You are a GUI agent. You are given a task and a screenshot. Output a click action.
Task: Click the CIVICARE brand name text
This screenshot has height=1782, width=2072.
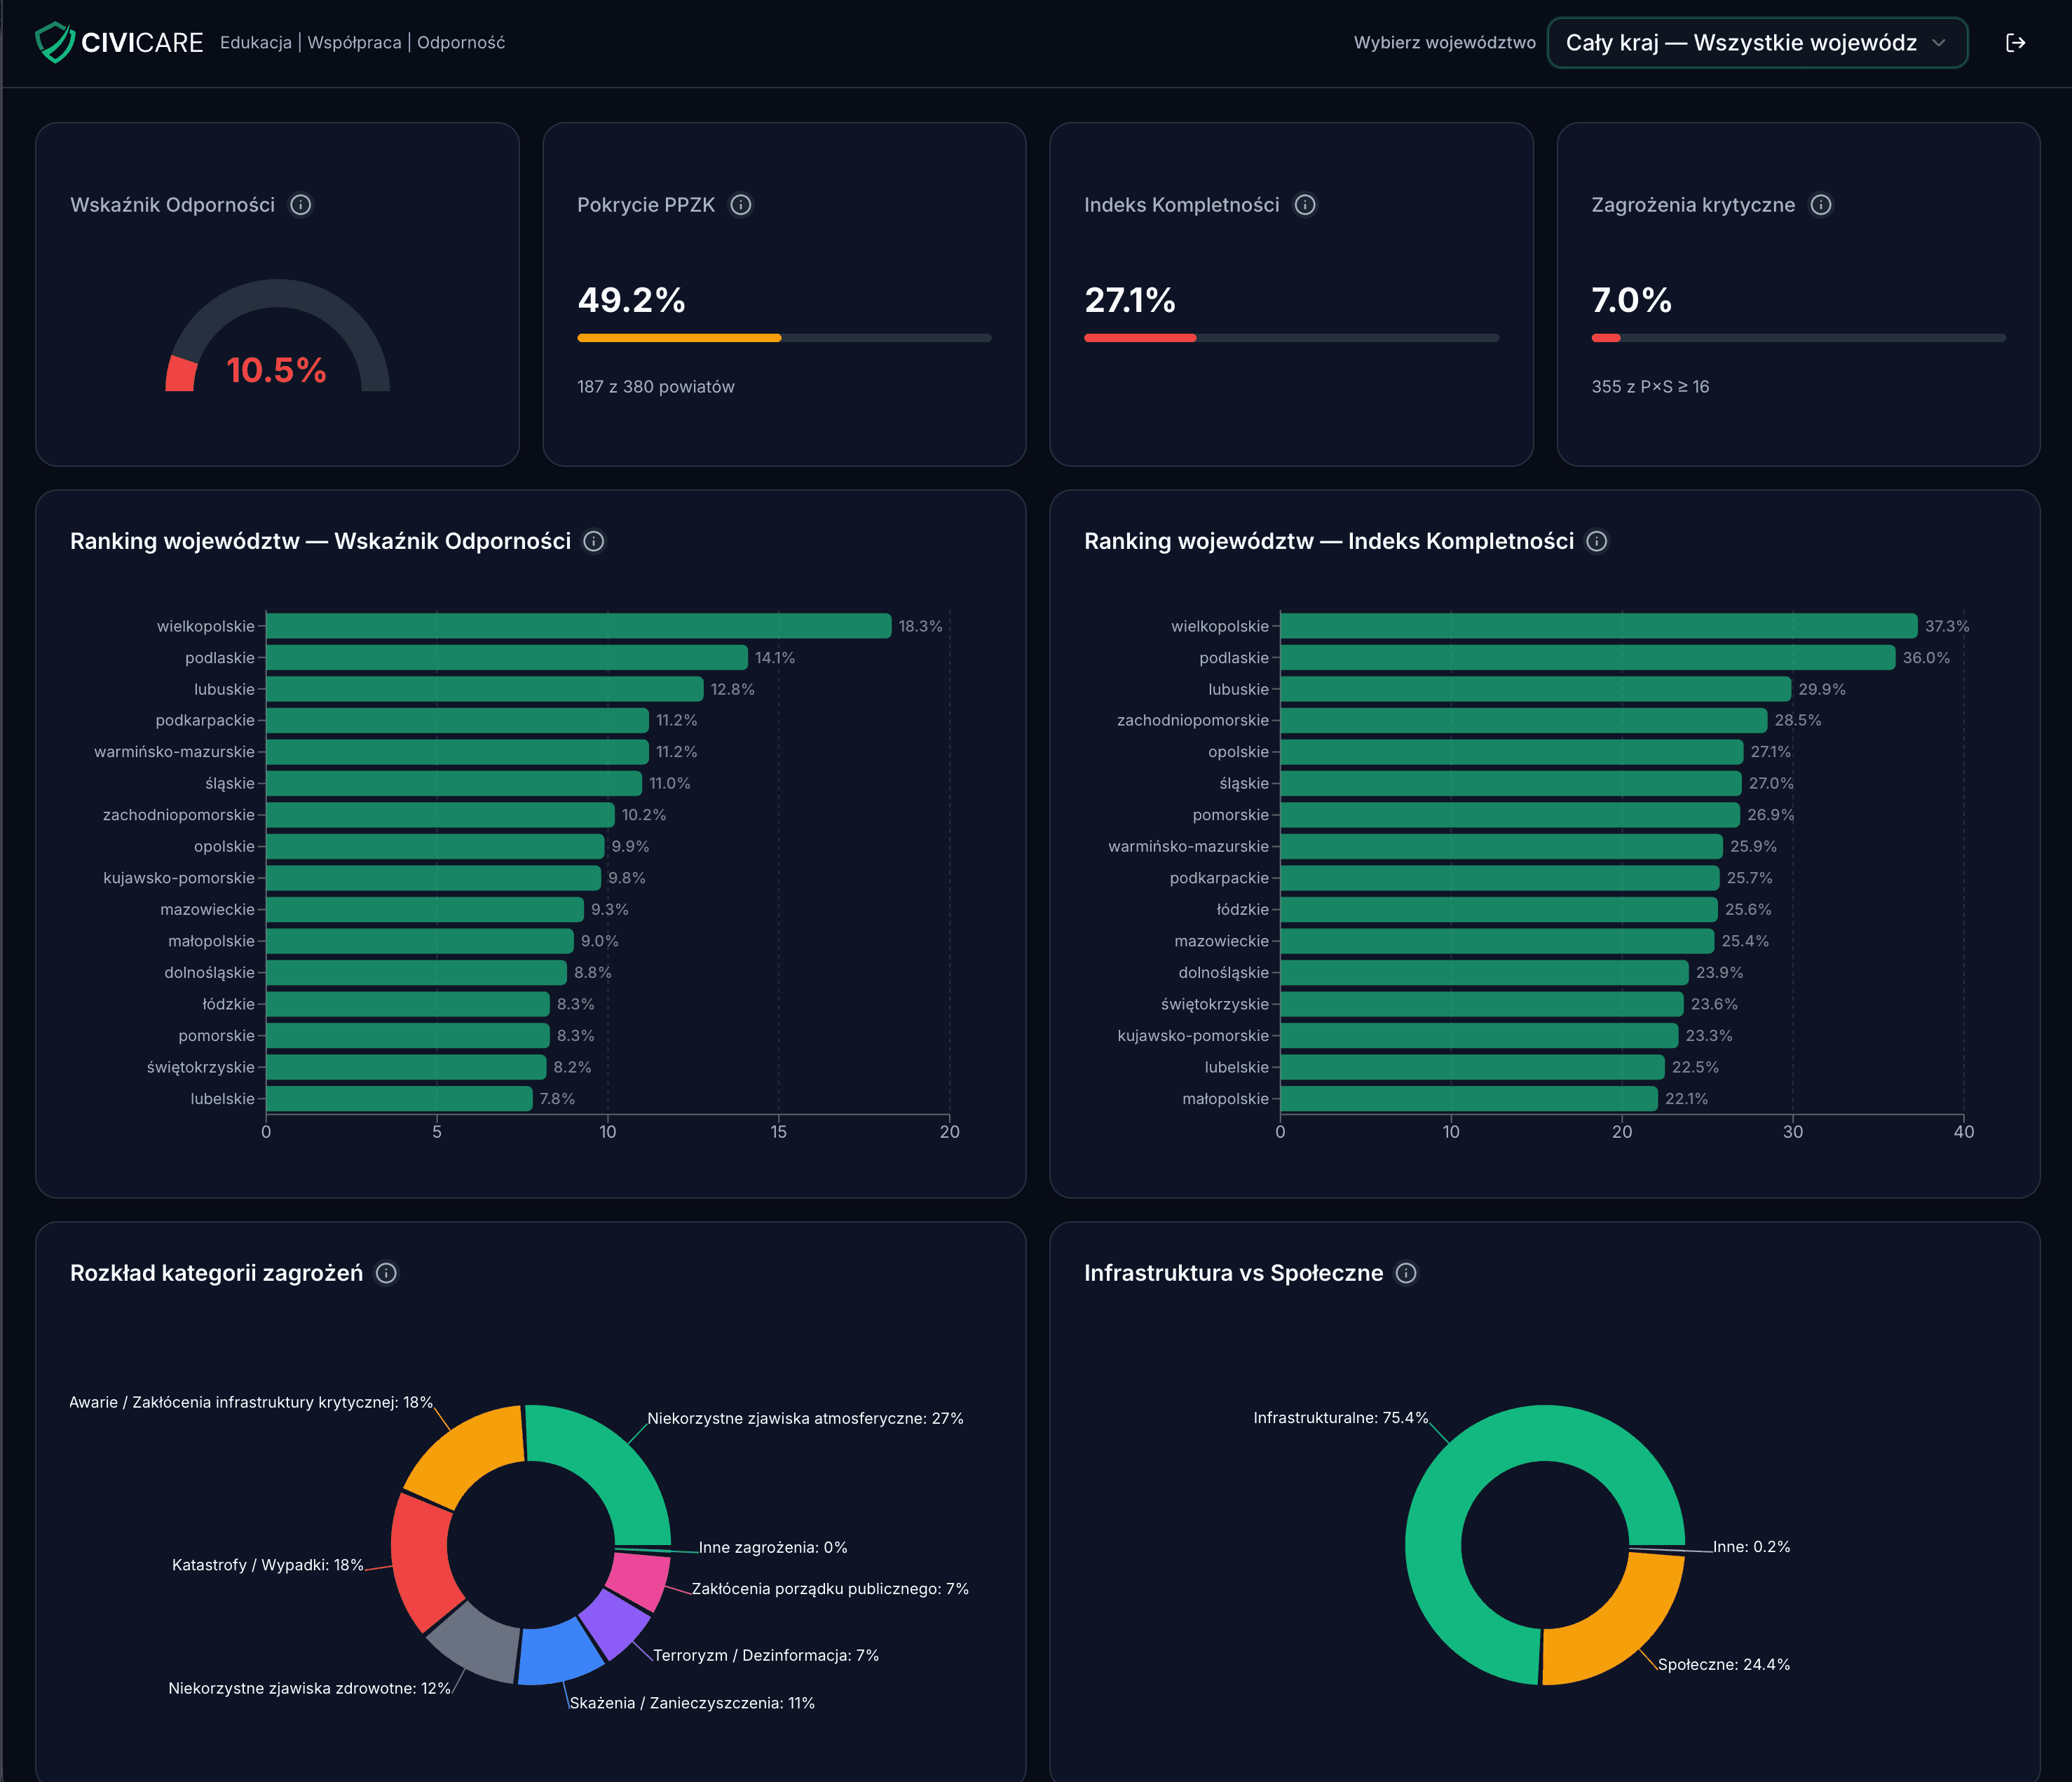(x=142, y=43)
